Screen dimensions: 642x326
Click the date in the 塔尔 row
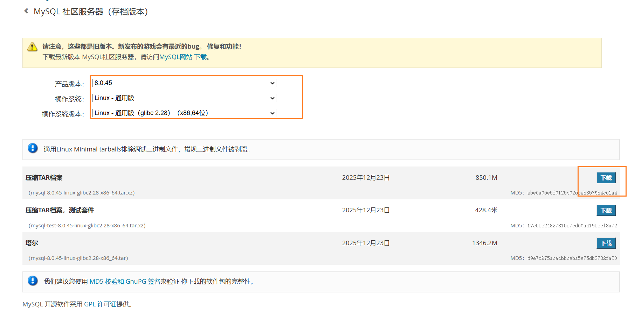[x=366, y=243]
